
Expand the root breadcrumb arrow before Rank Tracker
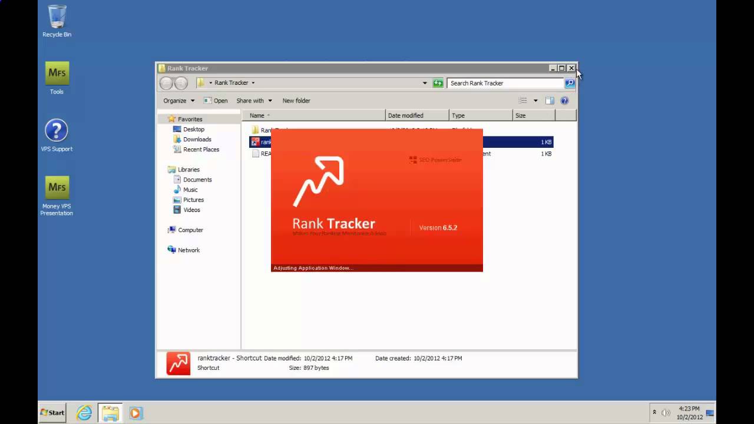(210, 83)
